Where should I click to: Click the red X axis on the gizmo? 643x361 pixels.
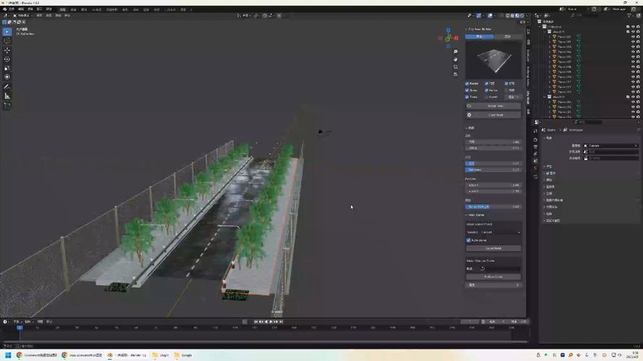pos(456,38)
